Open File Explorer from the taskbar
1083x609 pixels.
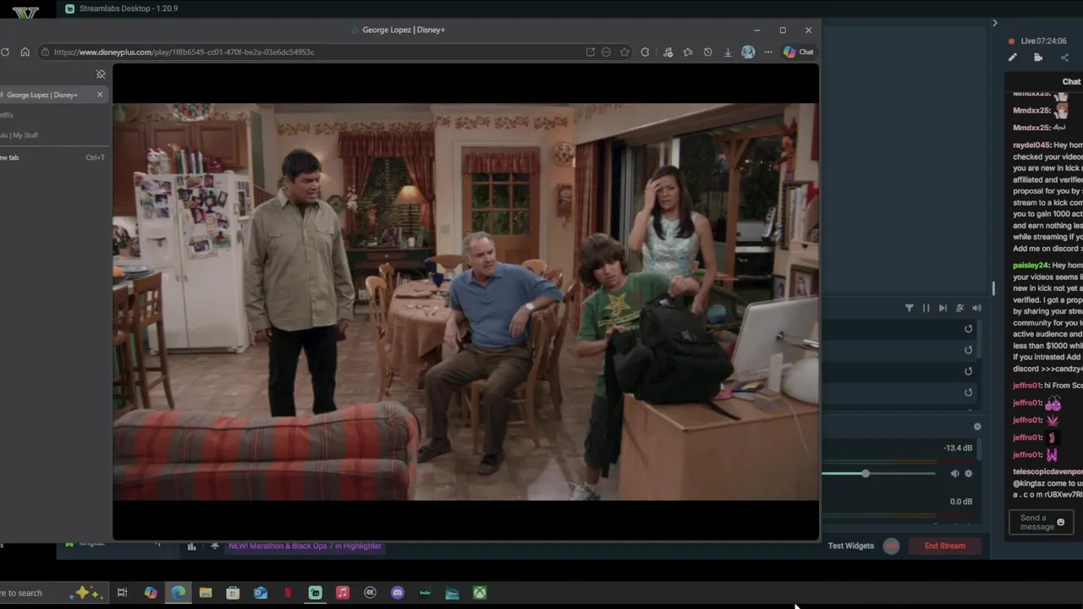pos(206,593)
